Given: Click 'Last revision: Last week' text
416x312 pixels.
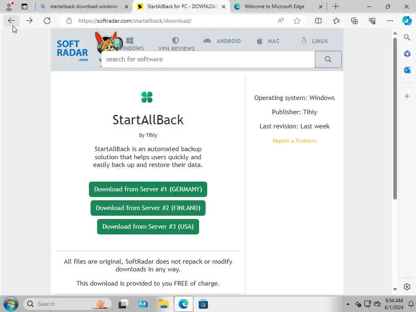Looking at the screenshot, I should pos(295,126).
